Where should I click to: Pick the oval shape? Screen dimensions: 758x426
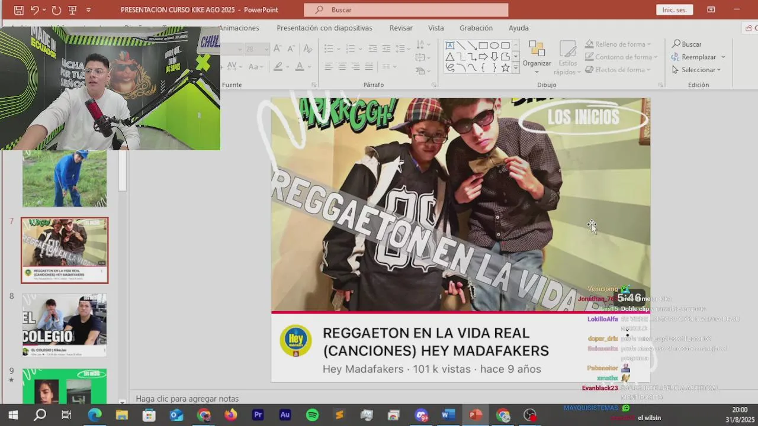pos(494,46)
